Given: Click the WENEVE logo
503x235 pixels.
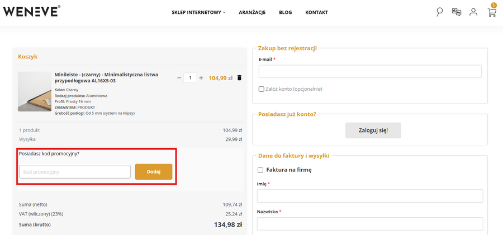Looking at the screenshot, I should point(31,11).
